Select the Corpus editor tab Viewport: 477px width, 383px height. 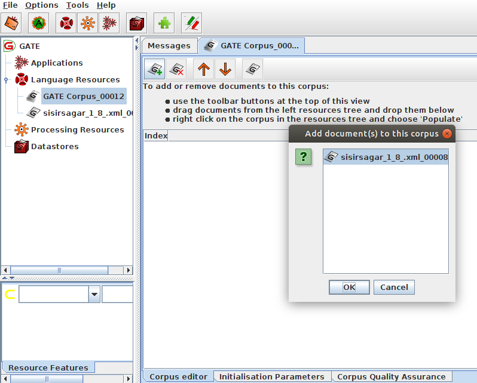[x=178, y=376]
